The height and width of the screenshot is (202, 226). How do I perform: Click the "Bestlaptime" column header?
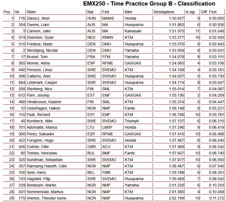164,12
